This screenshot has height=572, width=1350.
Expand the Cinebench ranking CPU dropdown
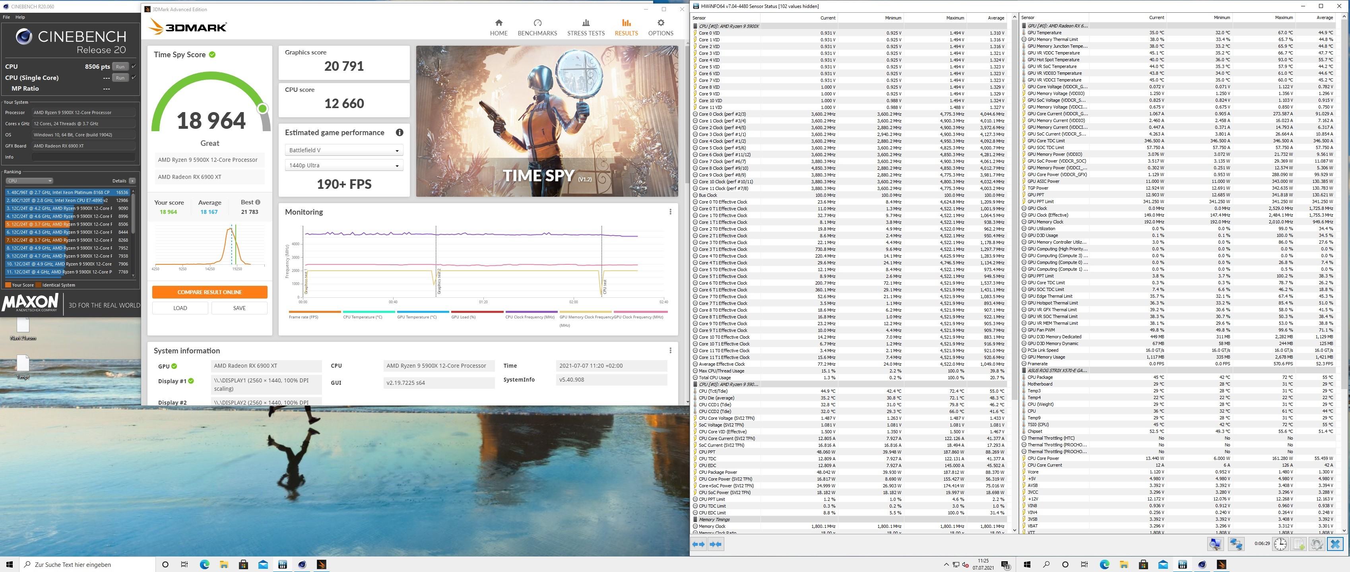[29, 181]
